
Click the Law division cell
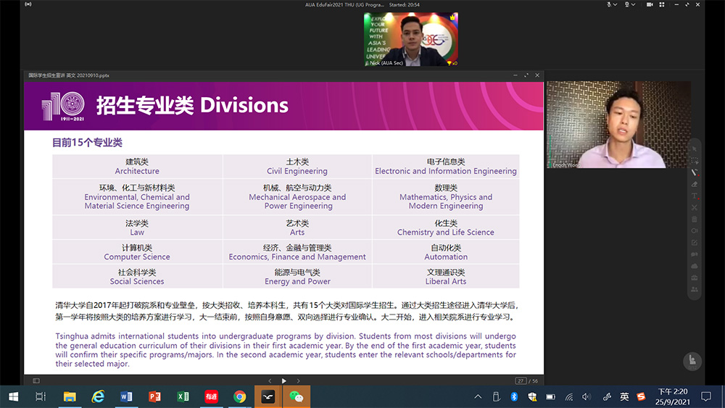tap(137, 228)
